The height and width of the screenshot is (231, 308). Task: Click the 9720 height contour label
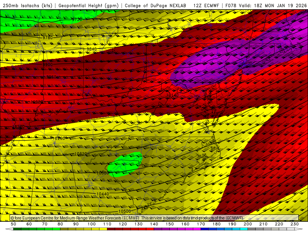77,20
